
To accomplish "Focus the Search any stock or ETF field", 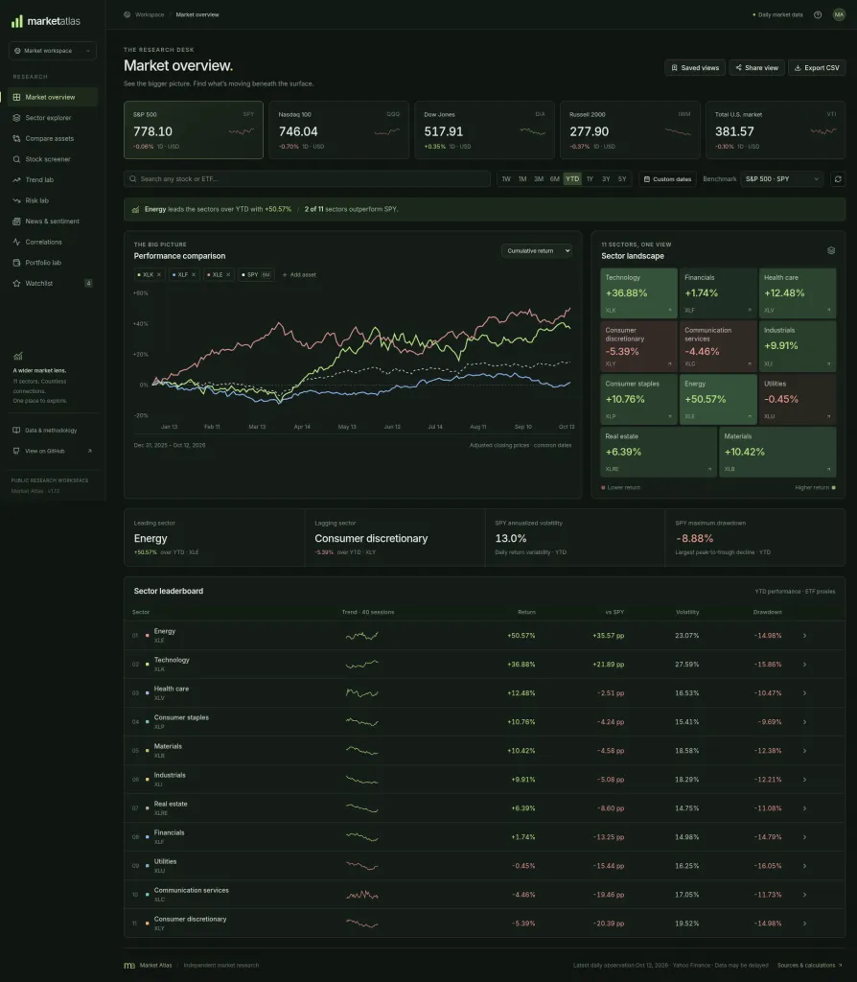I will pos(307,179).
